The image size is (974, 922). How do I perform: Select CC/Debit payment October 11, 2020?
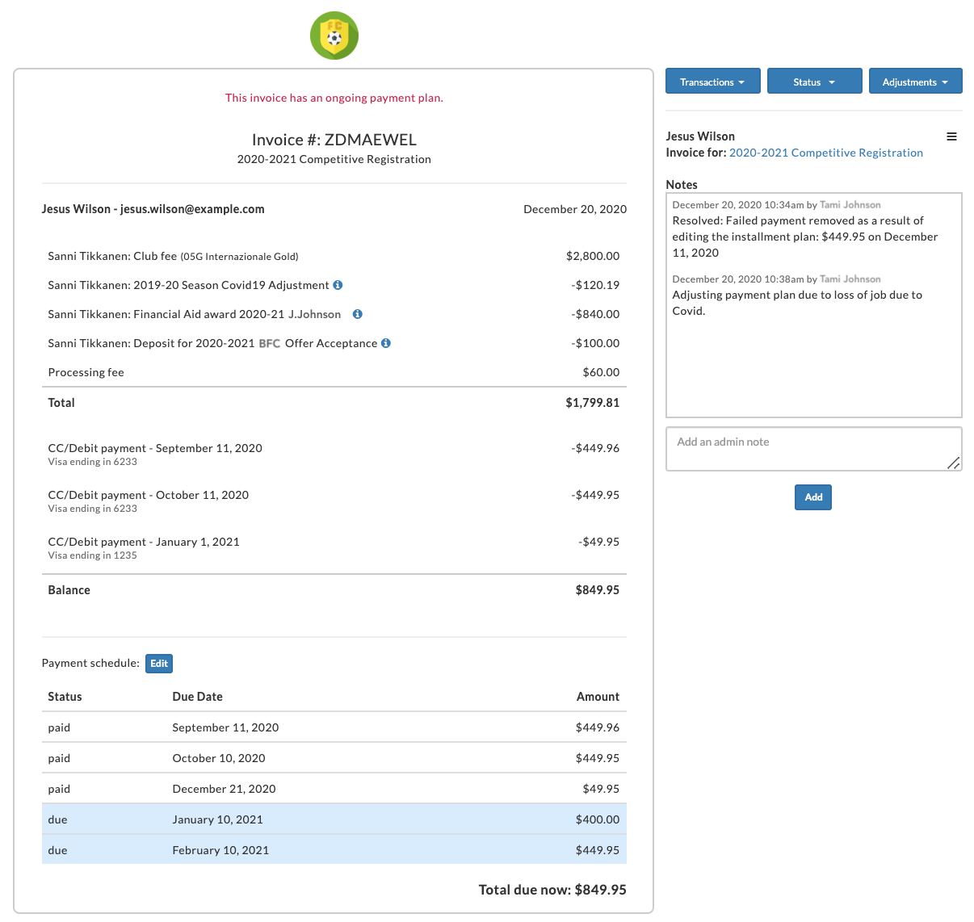tap(149, 495)
